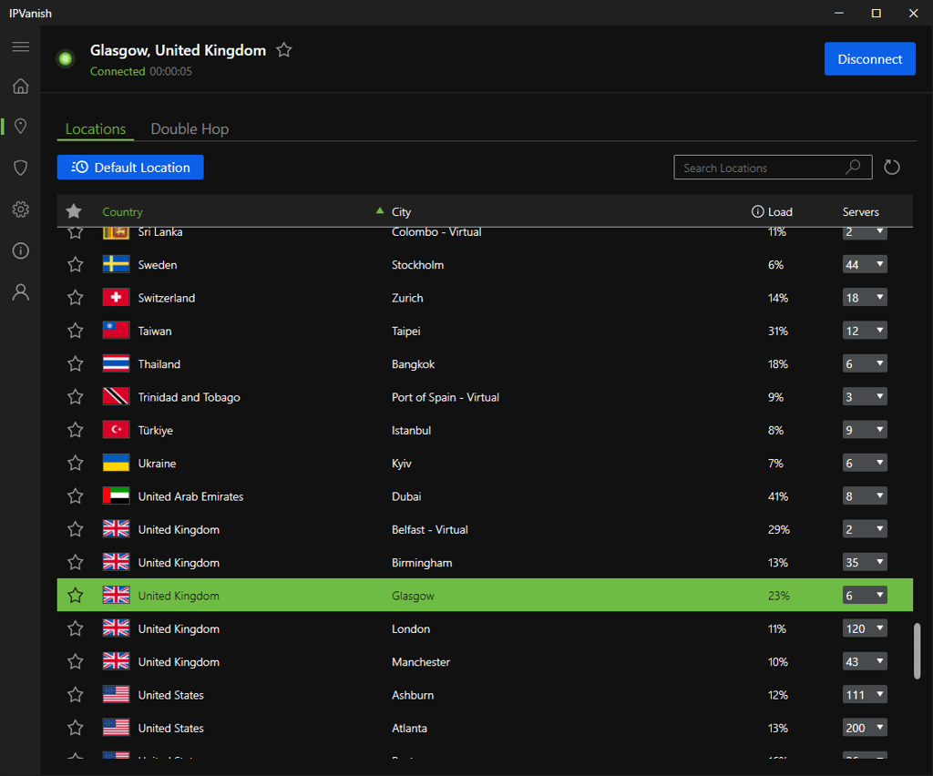This screenshot has width=933, height=776.
Task: Sort by City column header
Action: click(x=401, y=211)
